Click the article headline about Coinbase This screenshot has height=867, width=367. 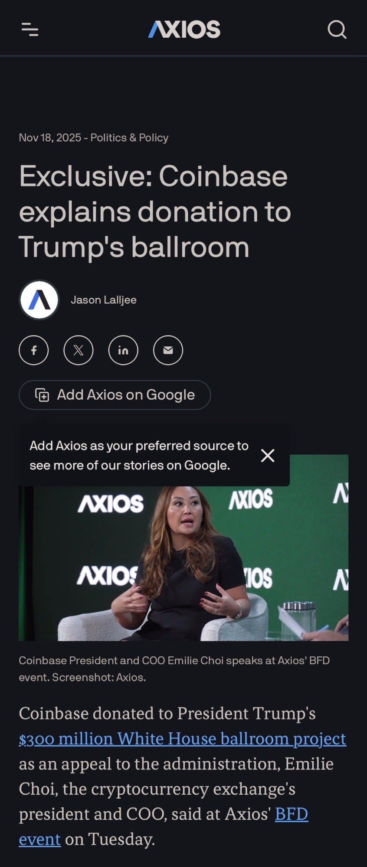coord(155,211)
